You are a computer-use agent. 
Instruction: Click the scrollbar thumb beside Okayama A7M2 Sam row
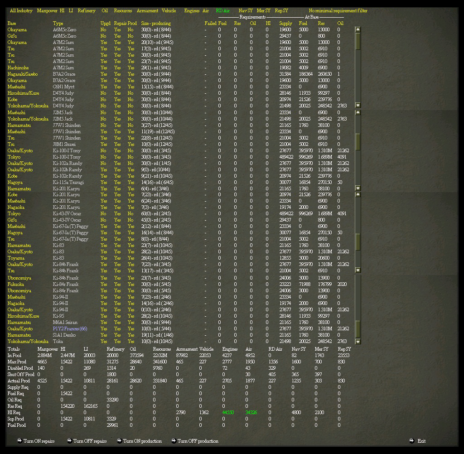click(358, 41)
